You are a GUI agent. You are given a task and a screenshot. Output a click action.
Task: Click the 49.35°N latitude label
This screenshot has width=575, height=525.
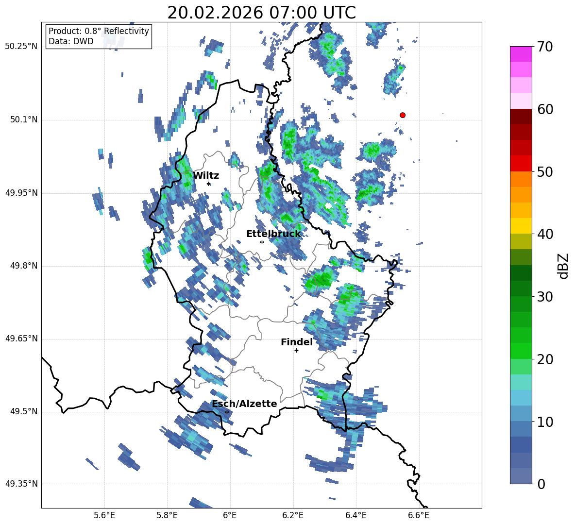(x=21, y=484)
